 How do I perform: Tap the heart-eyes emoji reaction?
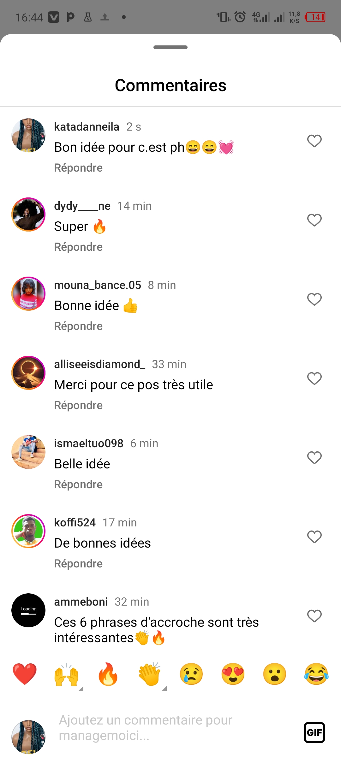click(x=233, y=674)
